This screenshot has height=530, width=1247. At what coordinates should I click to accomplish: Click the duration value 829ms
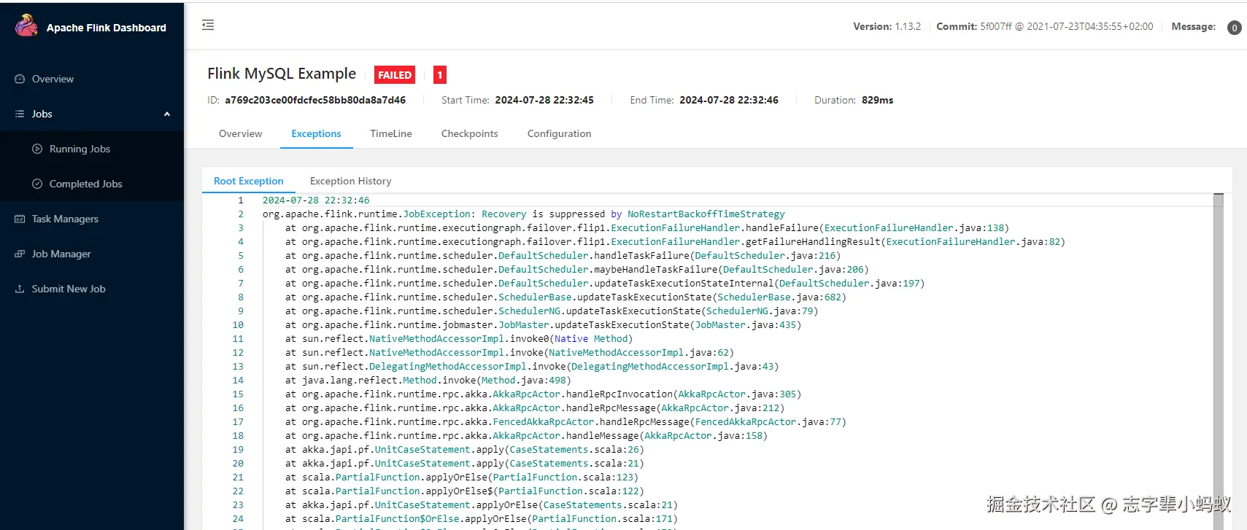(x=877, y=100)
